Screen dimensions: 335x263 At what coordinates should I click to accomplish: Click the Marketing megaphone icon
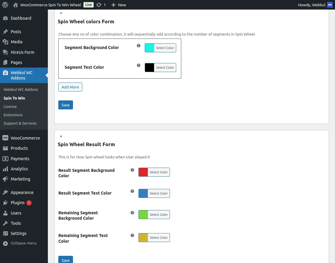(5, 179)
